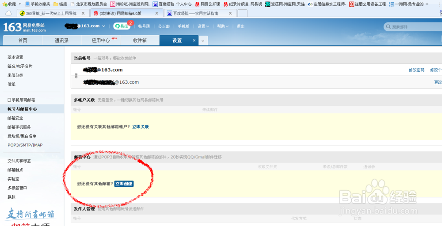Open the 手机收藏夹 bookmark
The height and width of the screenshot is (226, 442).
pyautogui.click(x=38, y=4)
